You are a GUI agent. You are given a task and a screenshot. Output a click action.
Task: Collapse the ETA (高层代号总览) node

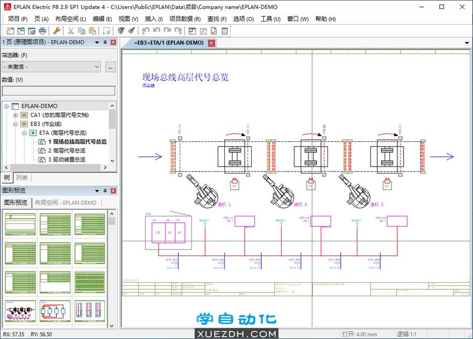click(24, 132)
